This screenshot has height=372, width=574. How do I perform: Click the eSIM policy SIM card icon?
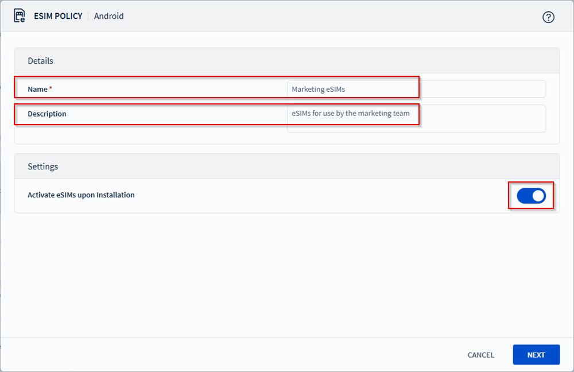tap(20, 16)
